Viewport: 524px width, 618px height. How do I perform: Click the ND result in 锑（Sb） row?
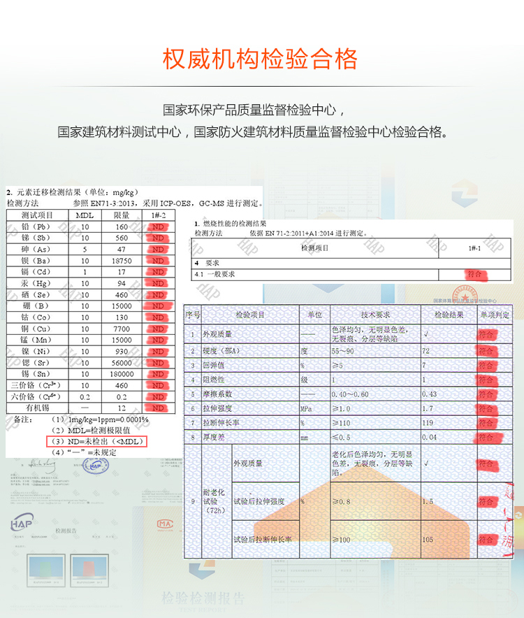click(158, 238)
